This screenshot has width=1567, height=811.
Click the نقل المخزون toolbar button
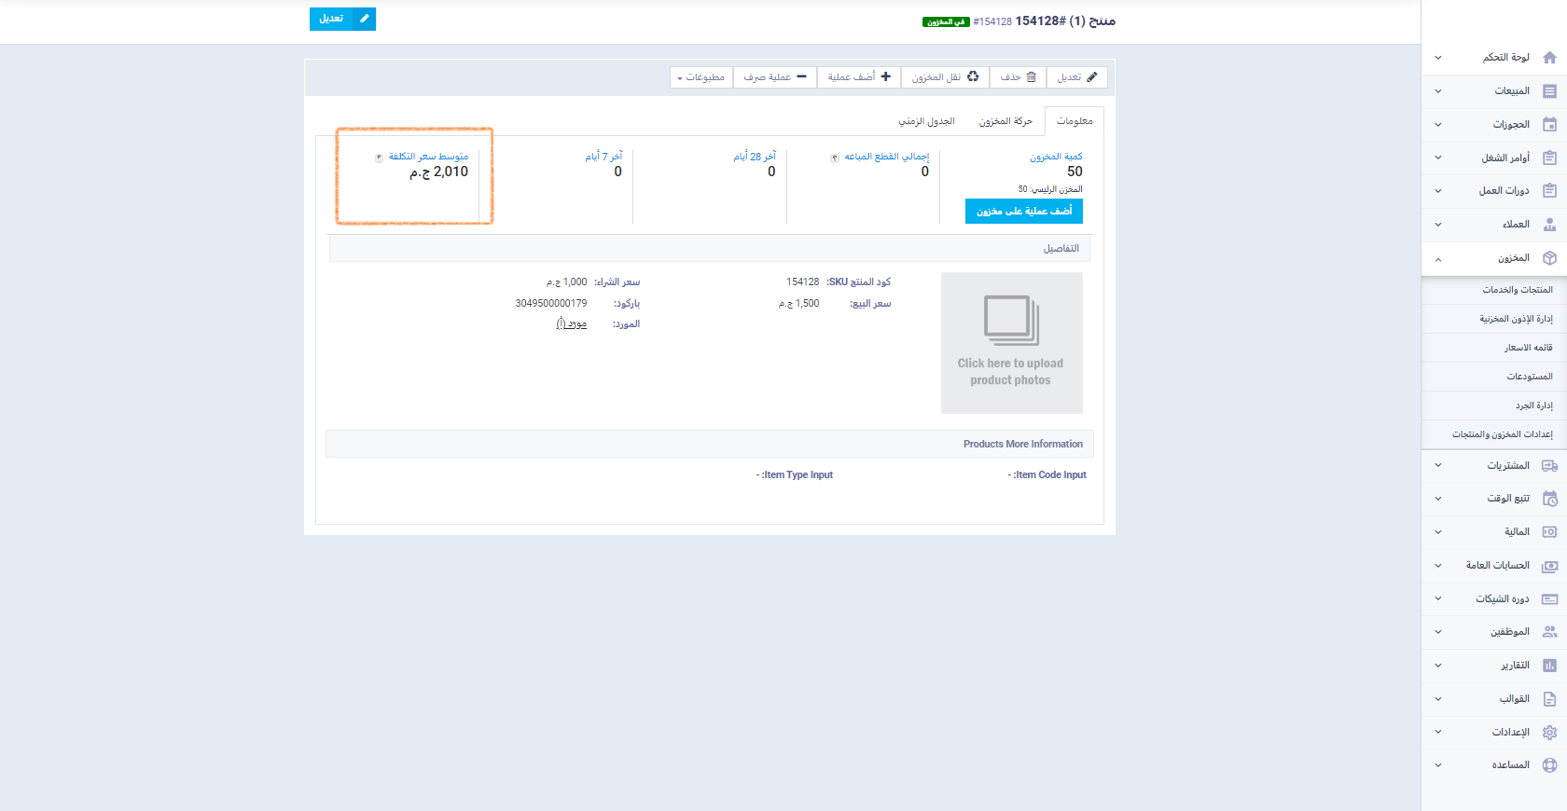[944, 77]
